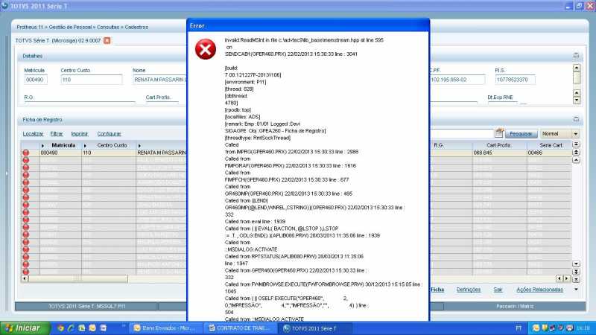Open sort arrow before Matricula column

pos(42,145)
